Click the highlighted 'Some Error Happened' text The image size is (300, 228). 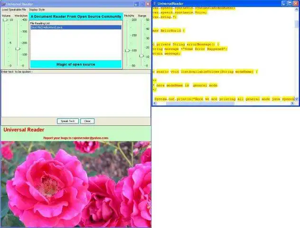coord(204,49)
